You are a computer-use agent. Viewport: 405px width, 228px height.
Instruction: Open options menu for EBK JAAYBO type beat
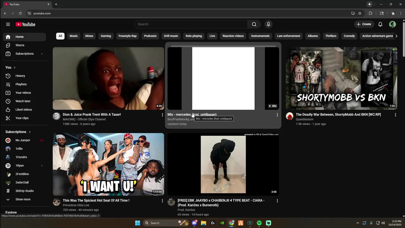(x=277, y=201)
